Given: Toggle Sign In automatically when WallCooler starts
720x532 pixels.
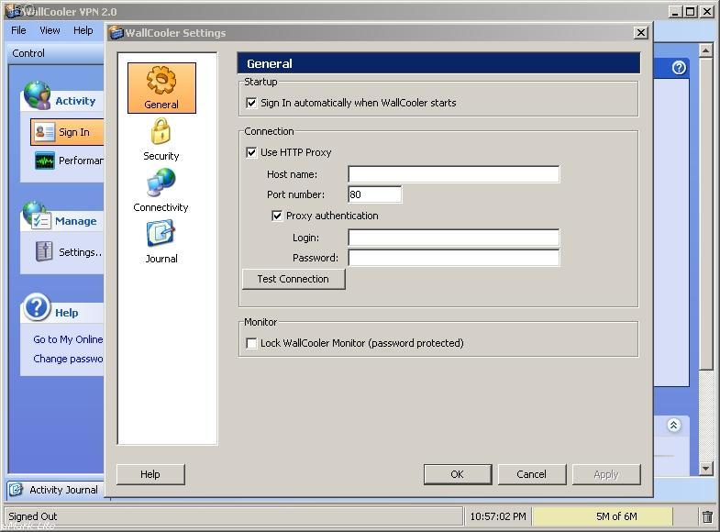Looking at the screenshot, I should 251,103.
